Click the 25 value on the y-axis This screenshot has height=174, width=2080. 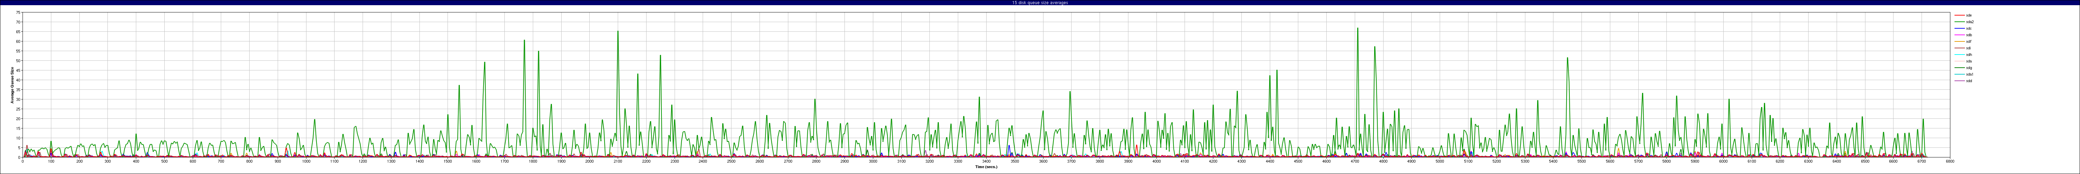tap(19, 109)
